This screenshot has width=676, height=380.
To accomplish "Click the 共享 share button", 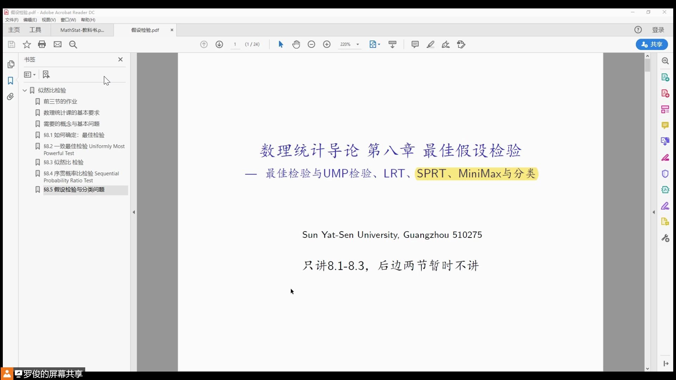I will pos(652,44).
